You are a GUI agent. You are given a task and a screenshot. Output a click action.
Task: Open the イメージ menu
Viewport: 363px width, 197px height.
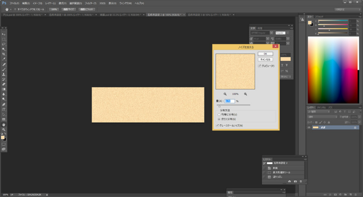(x=37, y=3)
